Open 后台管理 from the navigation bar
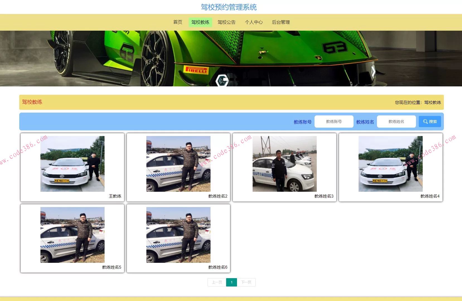 tap(281, 22)
